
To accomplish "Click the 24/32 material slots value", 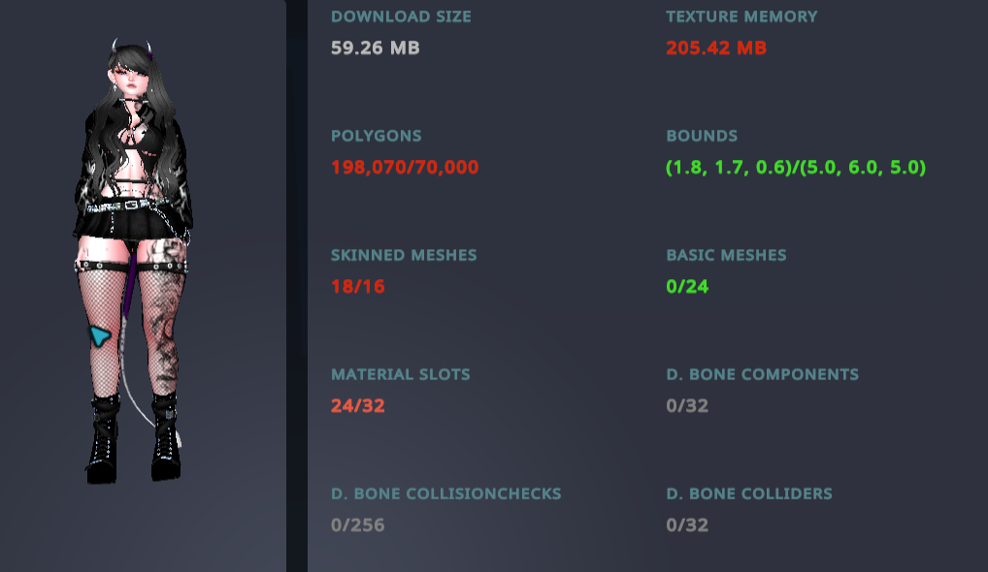I will (358, 406).
